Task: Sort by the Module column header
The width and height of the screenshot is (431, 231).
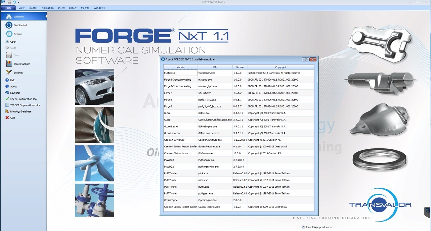Action: (180, 67)
